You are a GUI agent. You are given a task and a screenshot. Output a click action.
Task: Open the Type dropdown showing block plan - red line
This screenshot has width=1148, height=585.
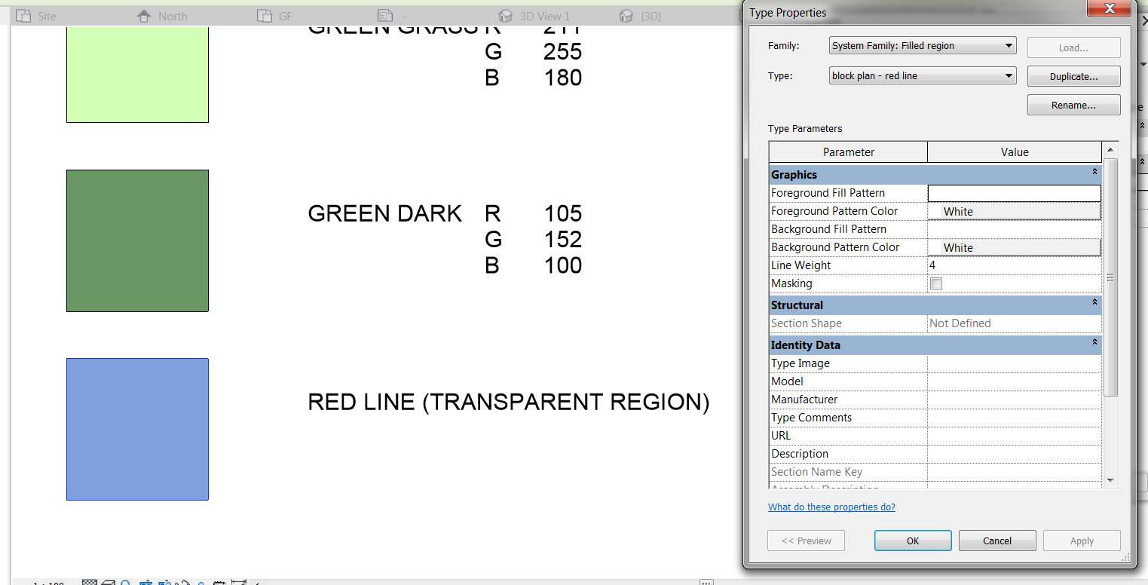923,76
